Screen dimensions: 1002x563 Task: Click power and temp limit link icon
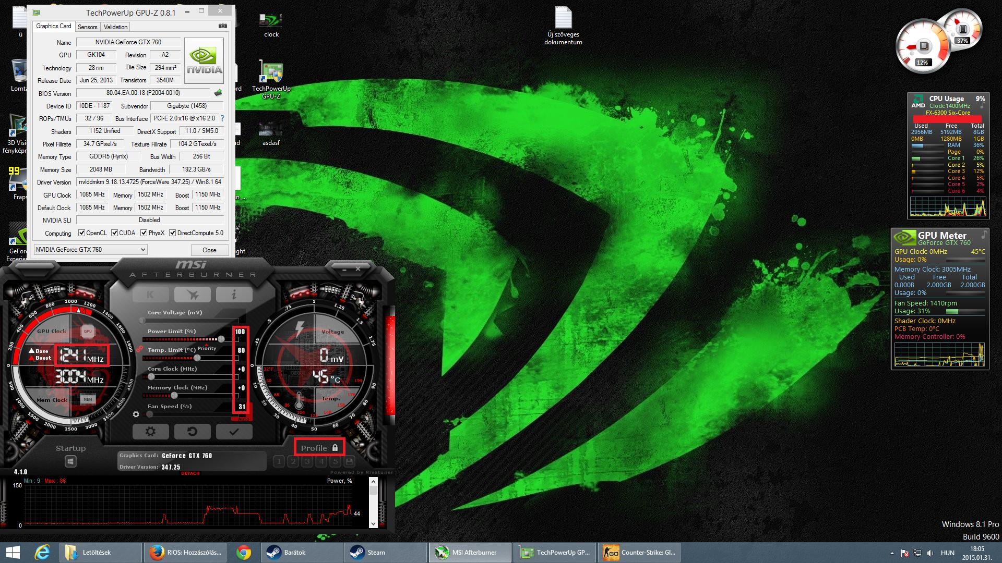pyautogui.click(x=139, y=349)
